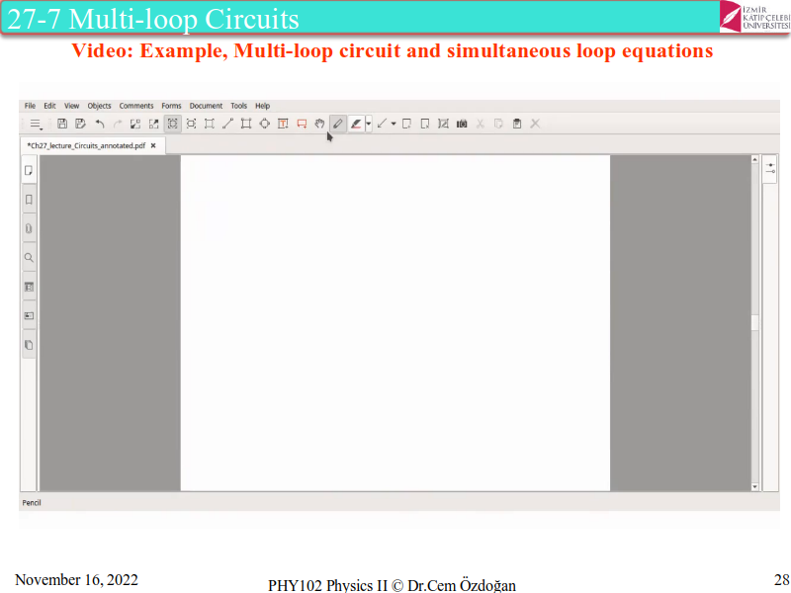
Task: Select the Pencil drawing tool
Action: click(337, 124)
